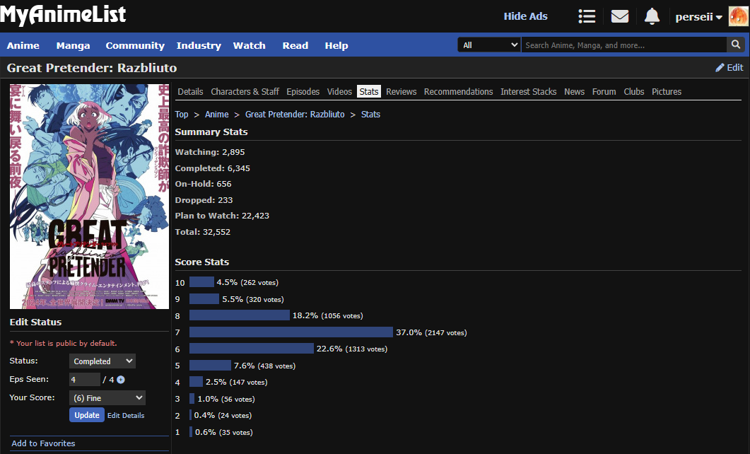Open notifications bell icon

pos(652,16)
